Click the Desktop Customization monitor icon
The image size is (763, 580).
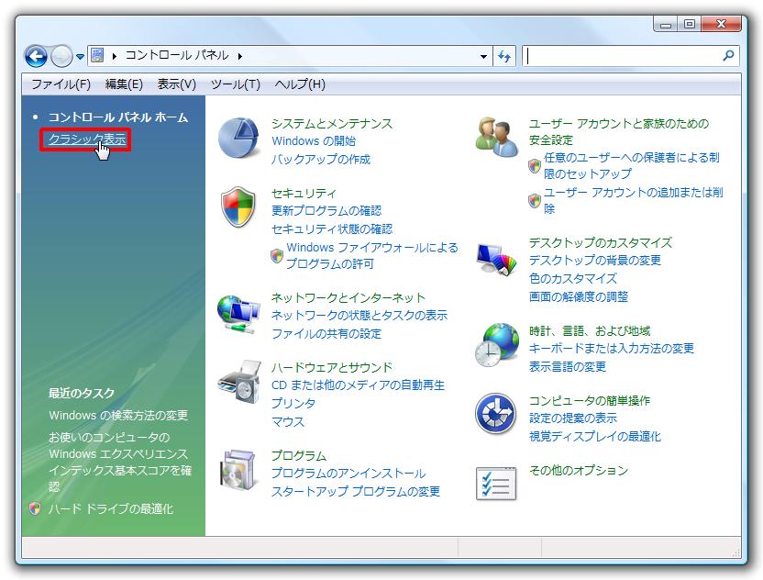pyautogui.click(x=496, y=259)
